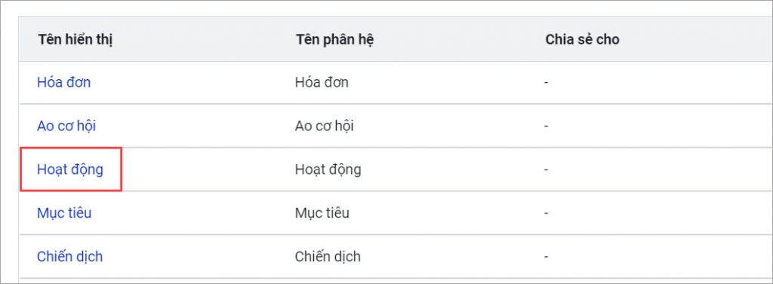
Task: Click the Chia sẻ cho dash for Mục tiêu
Action: (x=547, y=214)
